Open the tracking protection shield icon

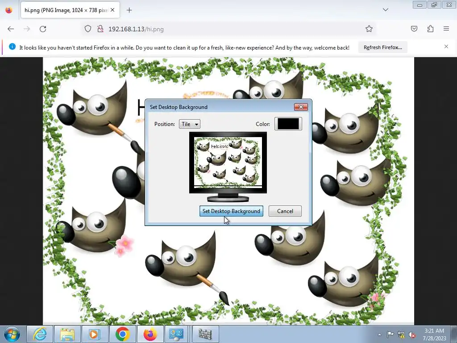tap(88, 29)
